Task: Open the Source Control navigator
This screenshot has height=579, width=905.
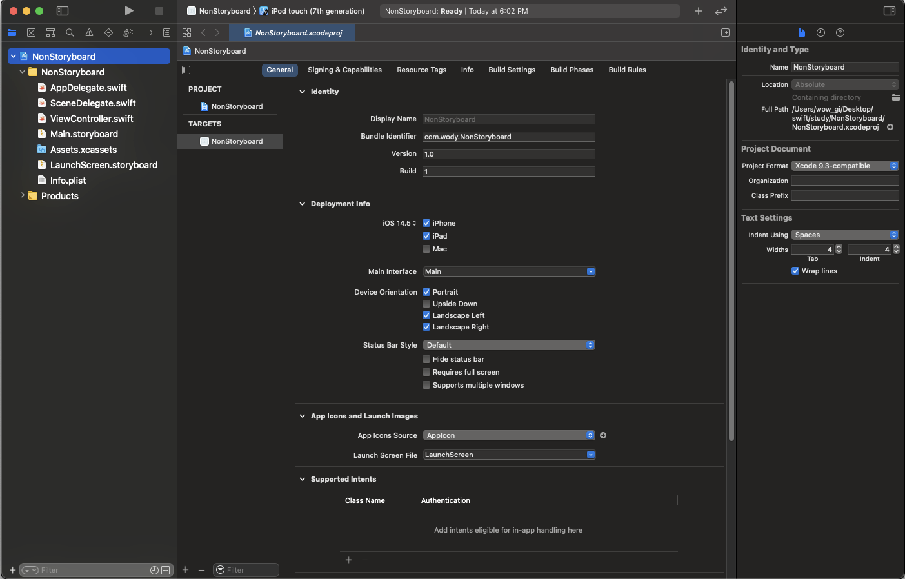Action: pyautogui.click(x=31, y=32)
